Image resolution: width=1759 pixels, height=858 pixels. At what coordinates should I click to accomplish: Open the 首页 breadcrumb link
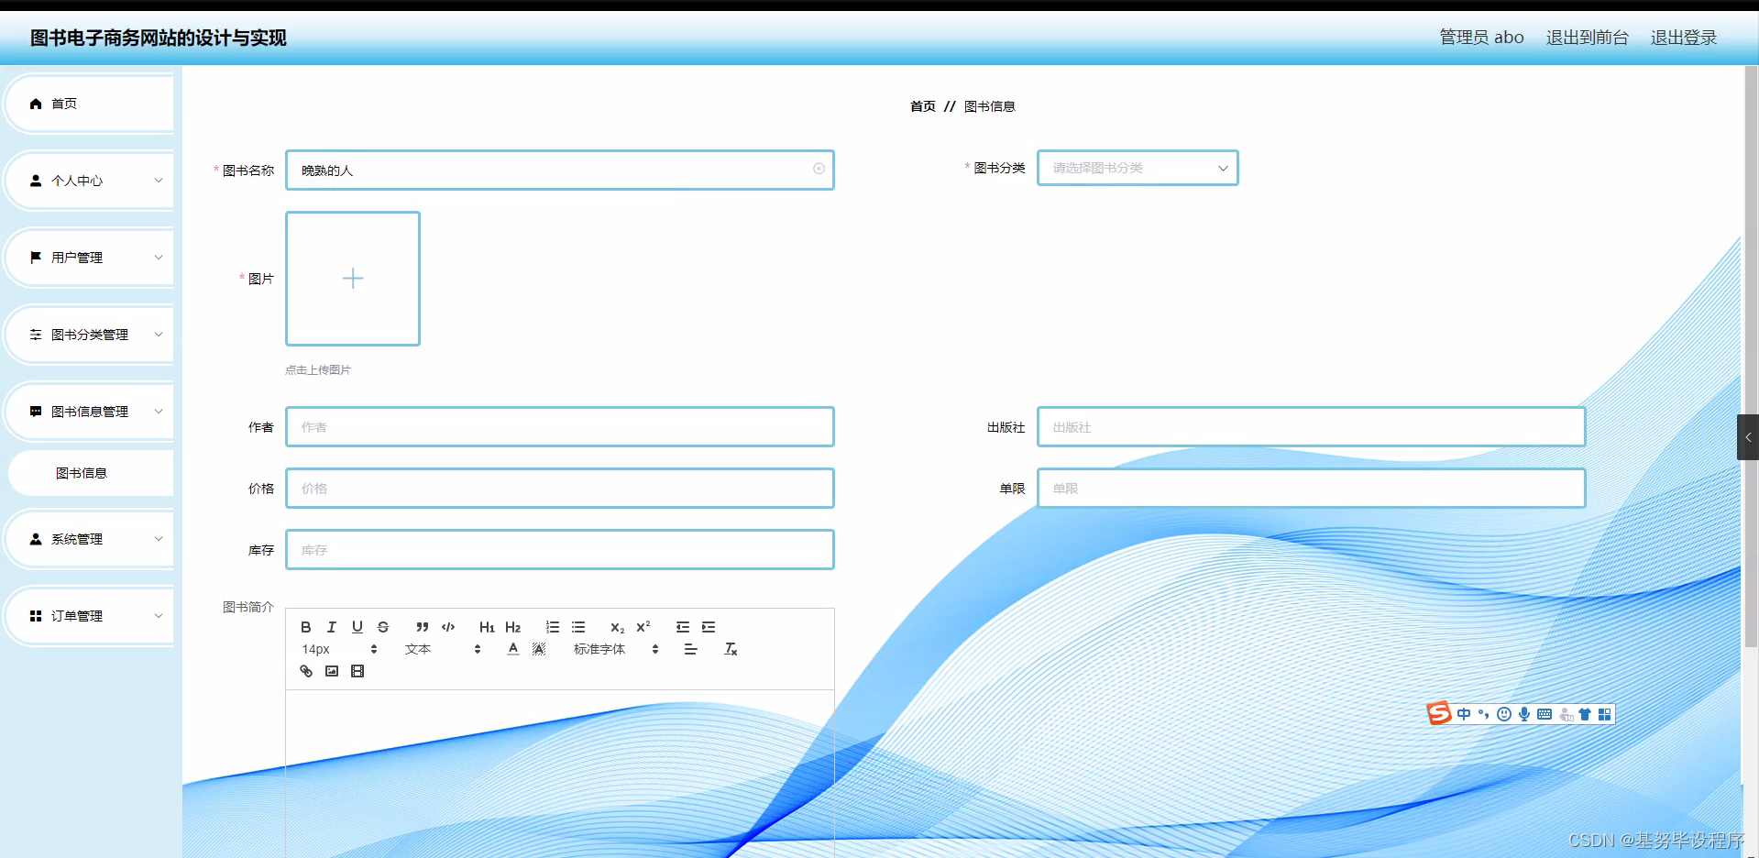(x=922, y=106)
